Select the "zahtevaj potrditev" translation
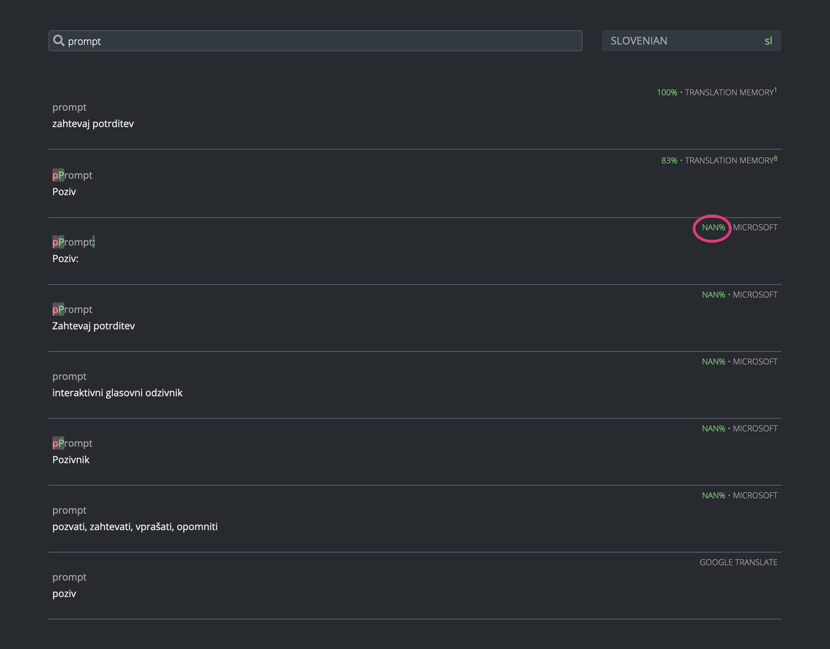Viewport: 830px width, 649px height. 93,123
